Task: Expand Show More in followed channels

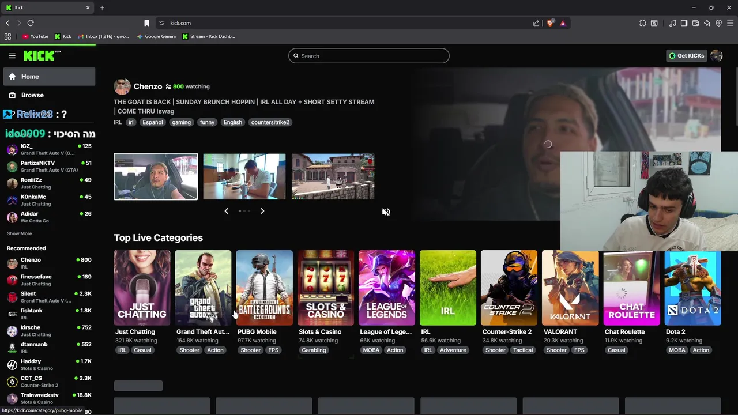Action: pyautogui.click(x=19, y=233)
